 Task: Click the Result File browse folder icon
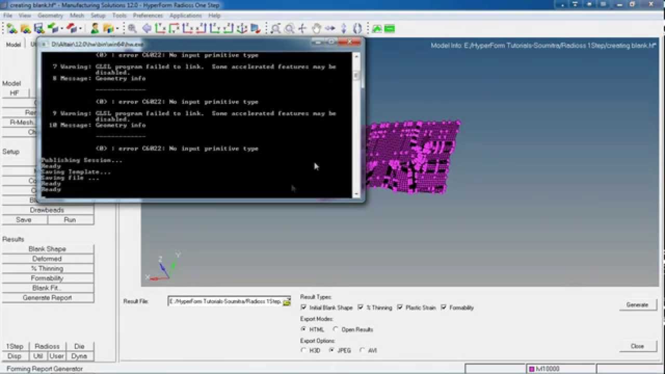pos(286,302)
